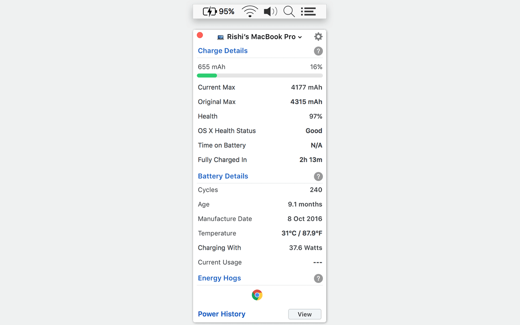Click the Battery Details heading

click(223, 176)
